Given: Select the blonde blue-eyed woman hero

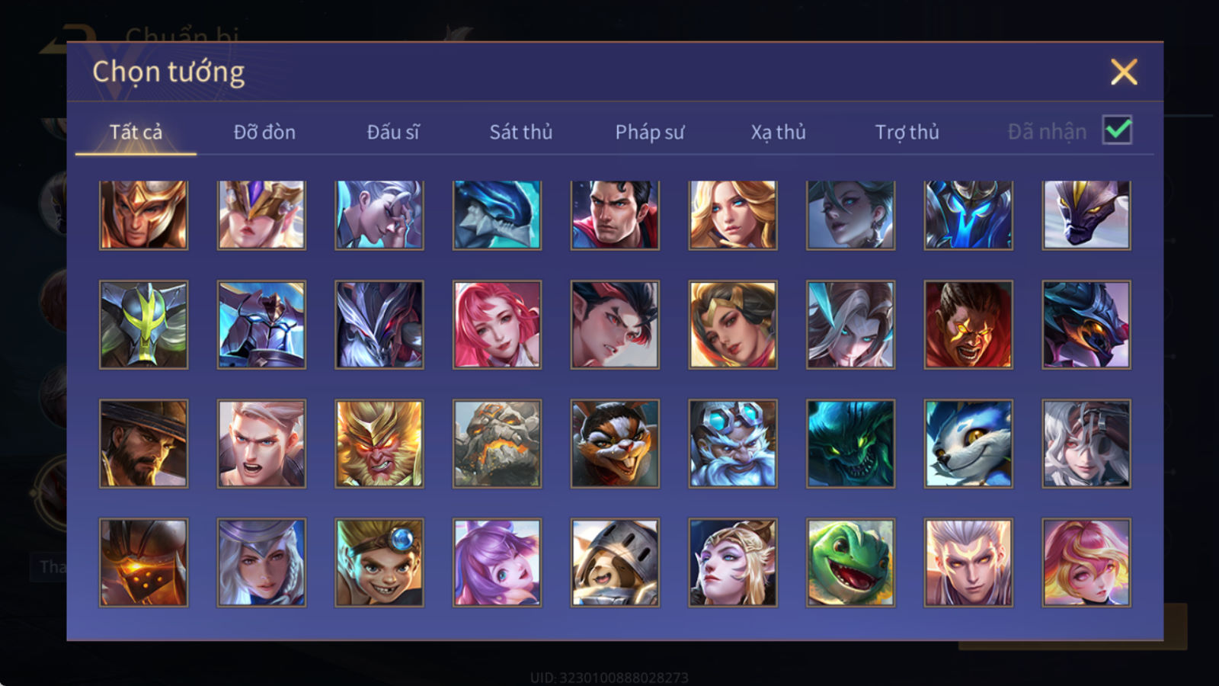Looking at the screenshot, I should pos(733,215).
